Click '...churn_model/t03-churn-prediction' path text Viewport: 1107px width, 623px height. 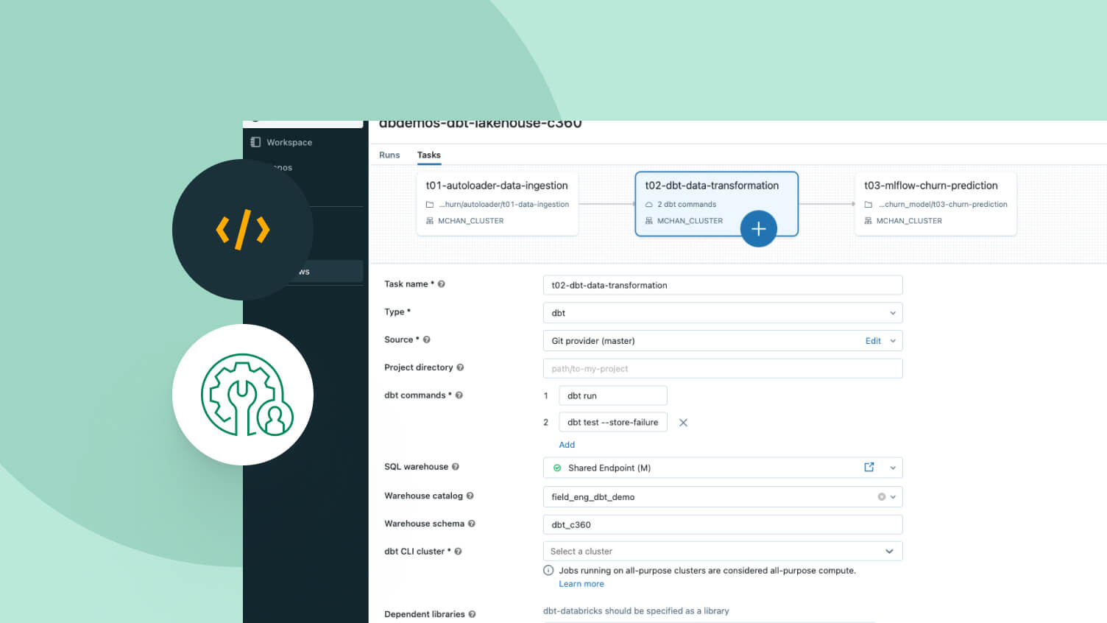(x=943, y=205)
